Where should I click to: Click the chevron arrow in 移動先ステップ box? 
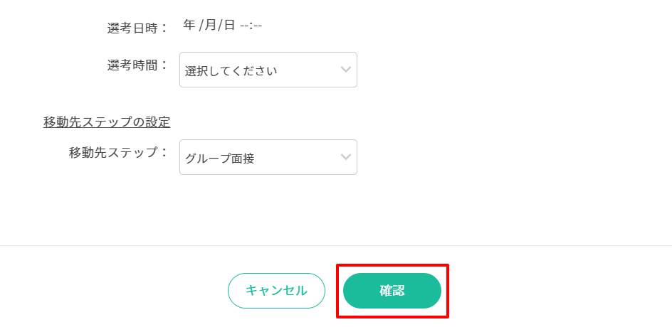[346, 157]
